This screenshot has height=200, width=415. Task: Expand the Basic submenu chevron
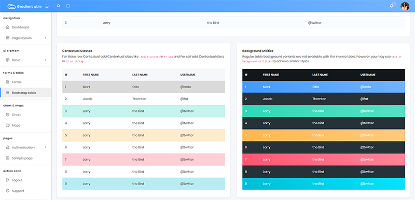46,60
